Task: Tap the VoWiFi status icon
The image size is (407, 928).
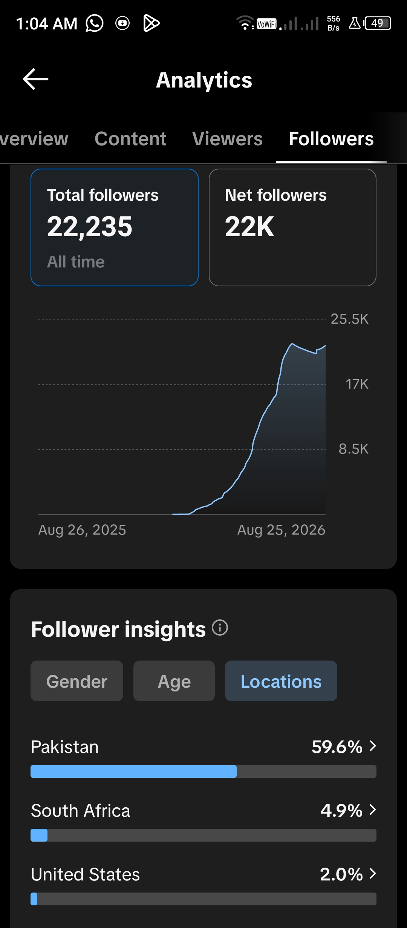Action: point(266,24)
